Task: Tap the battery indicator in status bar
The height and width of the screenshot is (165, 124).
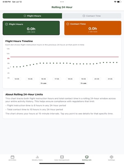Action: click(119, 2)
